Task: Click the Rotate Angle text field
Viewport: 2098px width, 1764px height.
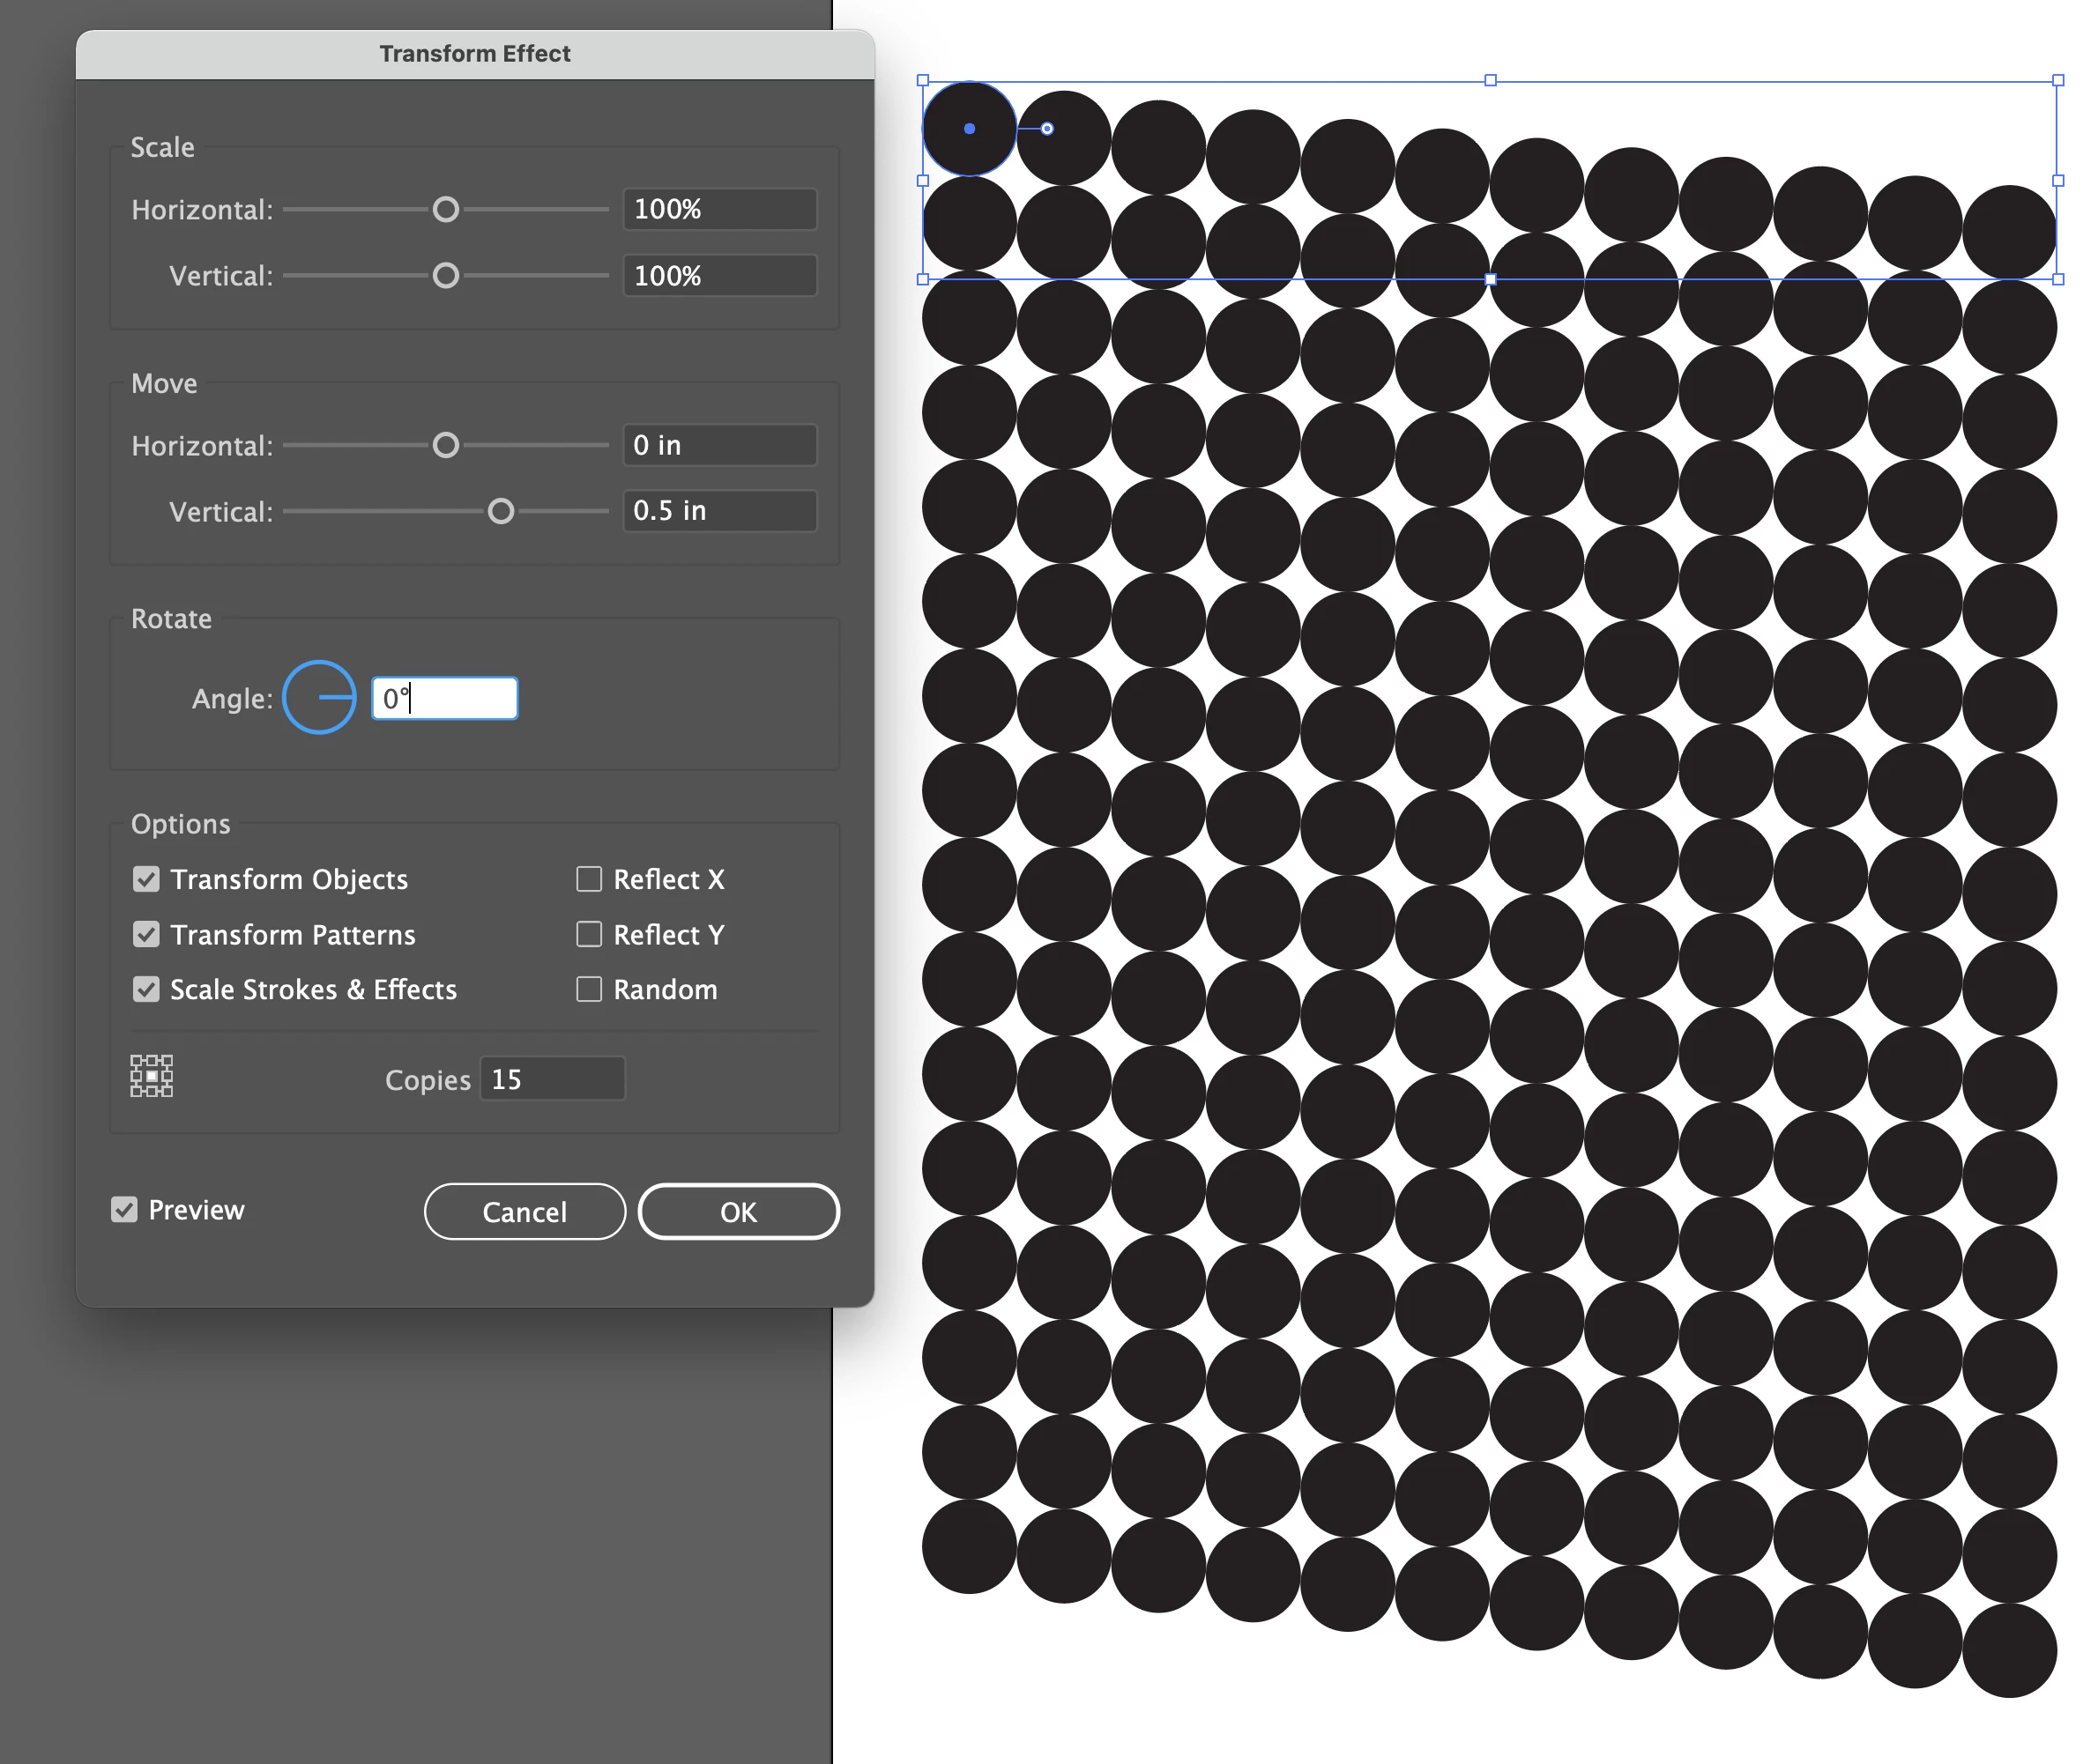Action: point(445,698)
